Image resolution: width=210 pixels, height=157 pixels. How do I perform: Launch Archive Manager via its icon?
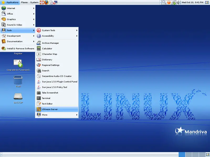[x=39, y=43]
